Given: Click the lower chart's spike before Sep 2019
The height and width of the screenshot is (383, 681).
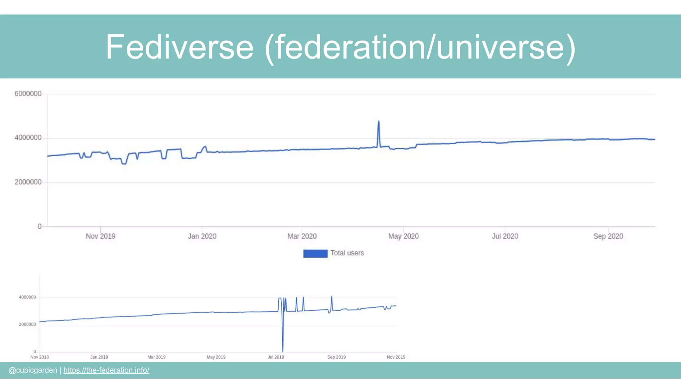Looking at the screenshot, I should [332, 297].
